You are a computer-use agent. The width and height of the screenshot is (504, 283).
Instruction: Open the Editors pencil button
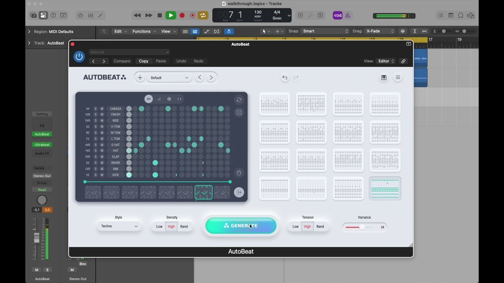click(x=100, y=15)
